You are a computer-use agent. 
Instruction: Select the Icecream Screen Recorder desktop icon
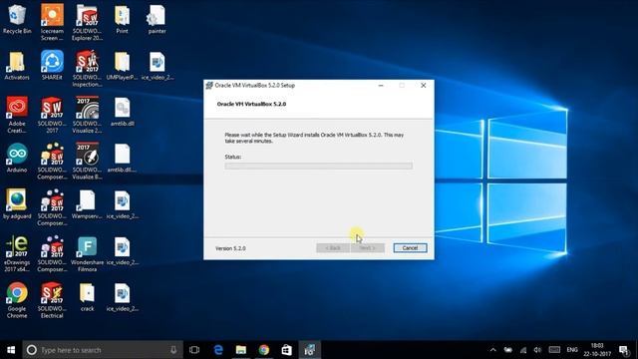point(52,22)
